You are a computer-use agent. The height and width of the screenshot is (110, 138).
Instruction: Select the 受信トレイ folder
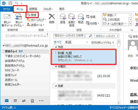pyautogui.click(x=25, y=51)
